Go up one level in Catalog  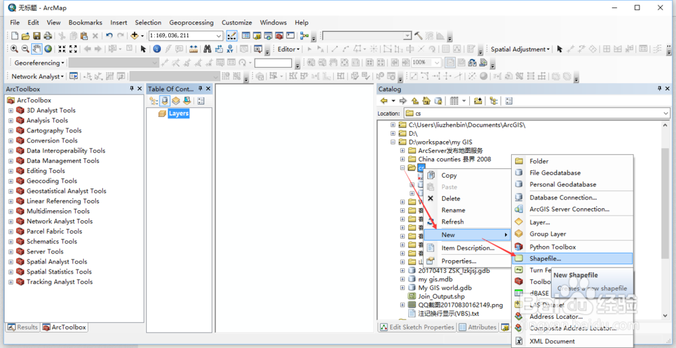pos(415,101)
